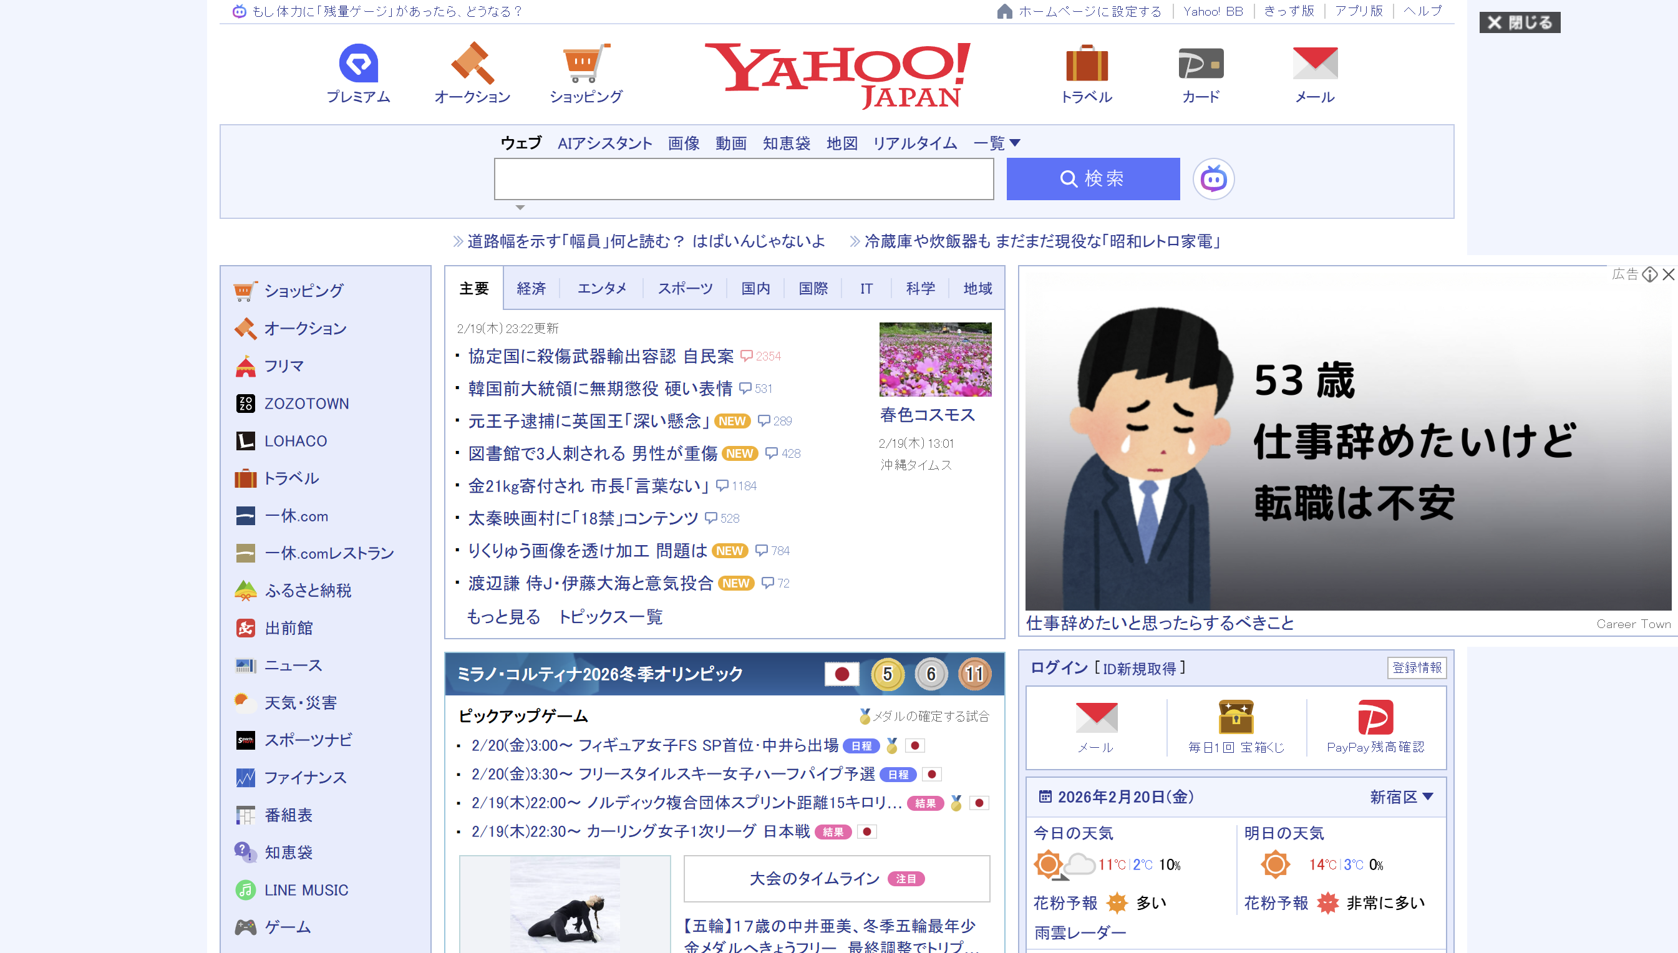Check PayPay balance via its icon
This screenshot has height=953, width=1678.
(1375, 717)
